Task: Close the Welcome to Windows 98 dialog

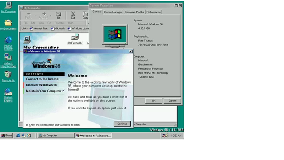Action: point(131,52)
